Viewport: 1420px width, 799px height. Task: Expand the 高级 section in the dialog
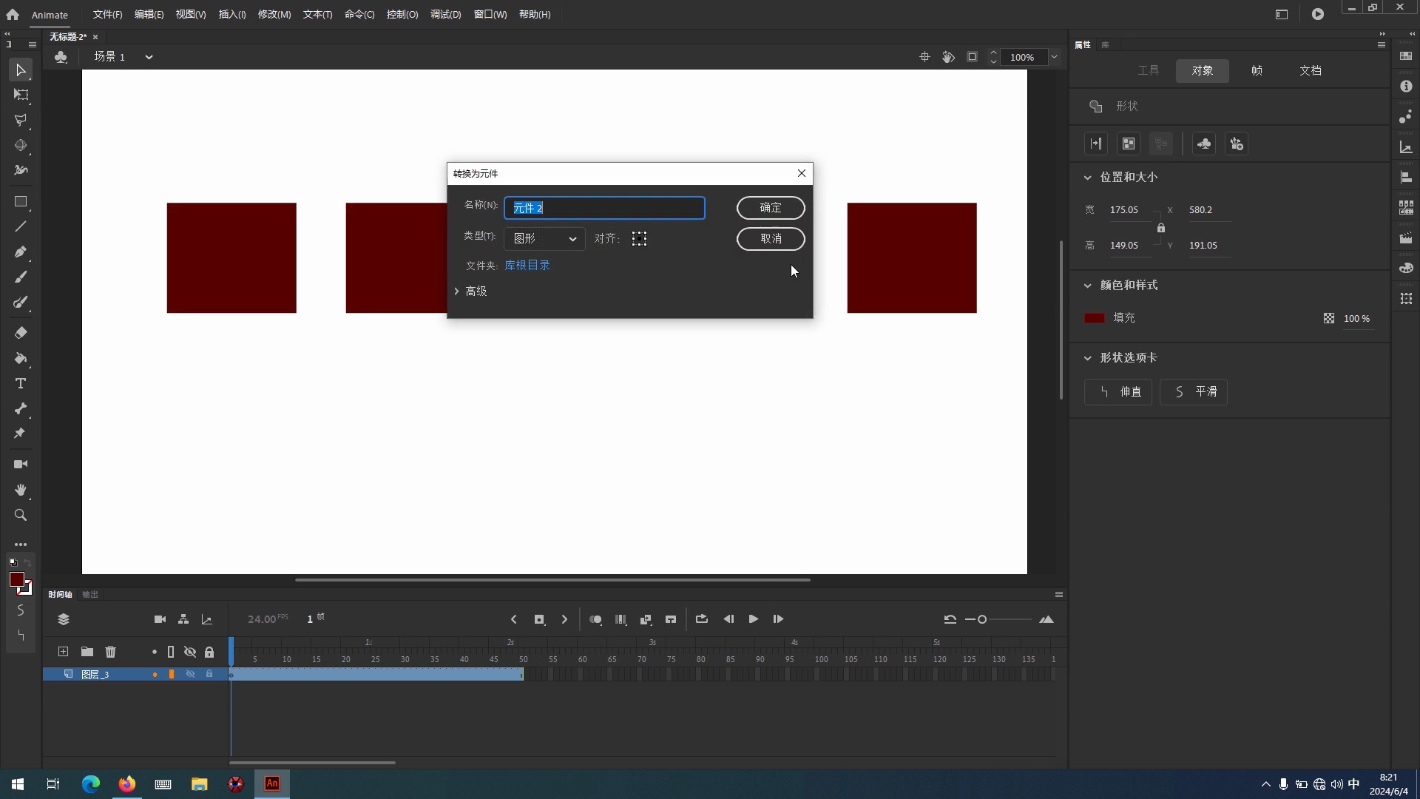(x=472, y=291)
